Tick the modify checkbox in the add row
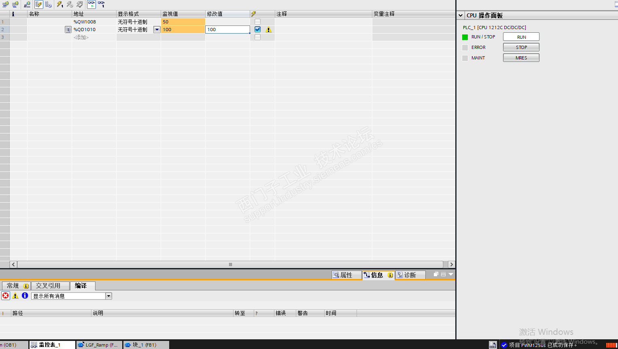The image size is (618, 349). coord(257,37)
